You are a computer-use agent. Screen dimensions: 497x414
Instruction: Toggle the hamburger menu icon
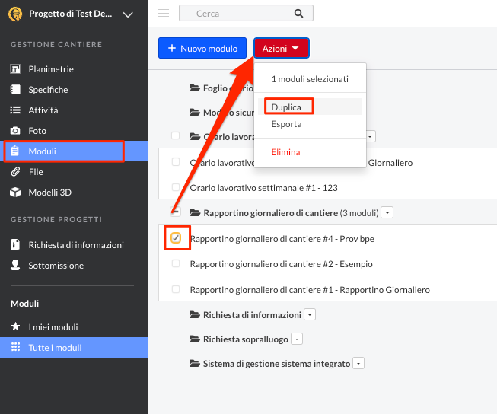(164, 13)
